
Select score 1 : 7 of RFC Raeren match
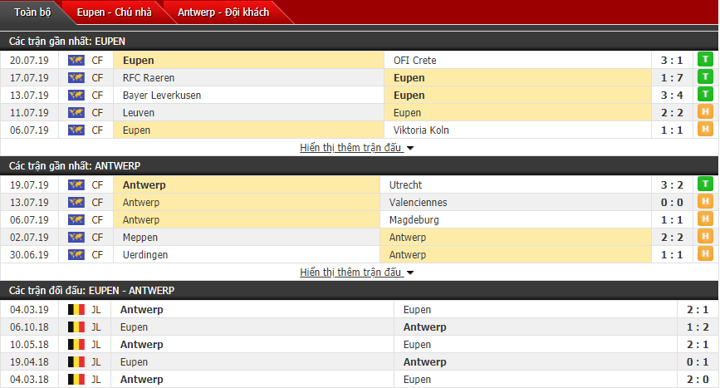coord(672,77)
